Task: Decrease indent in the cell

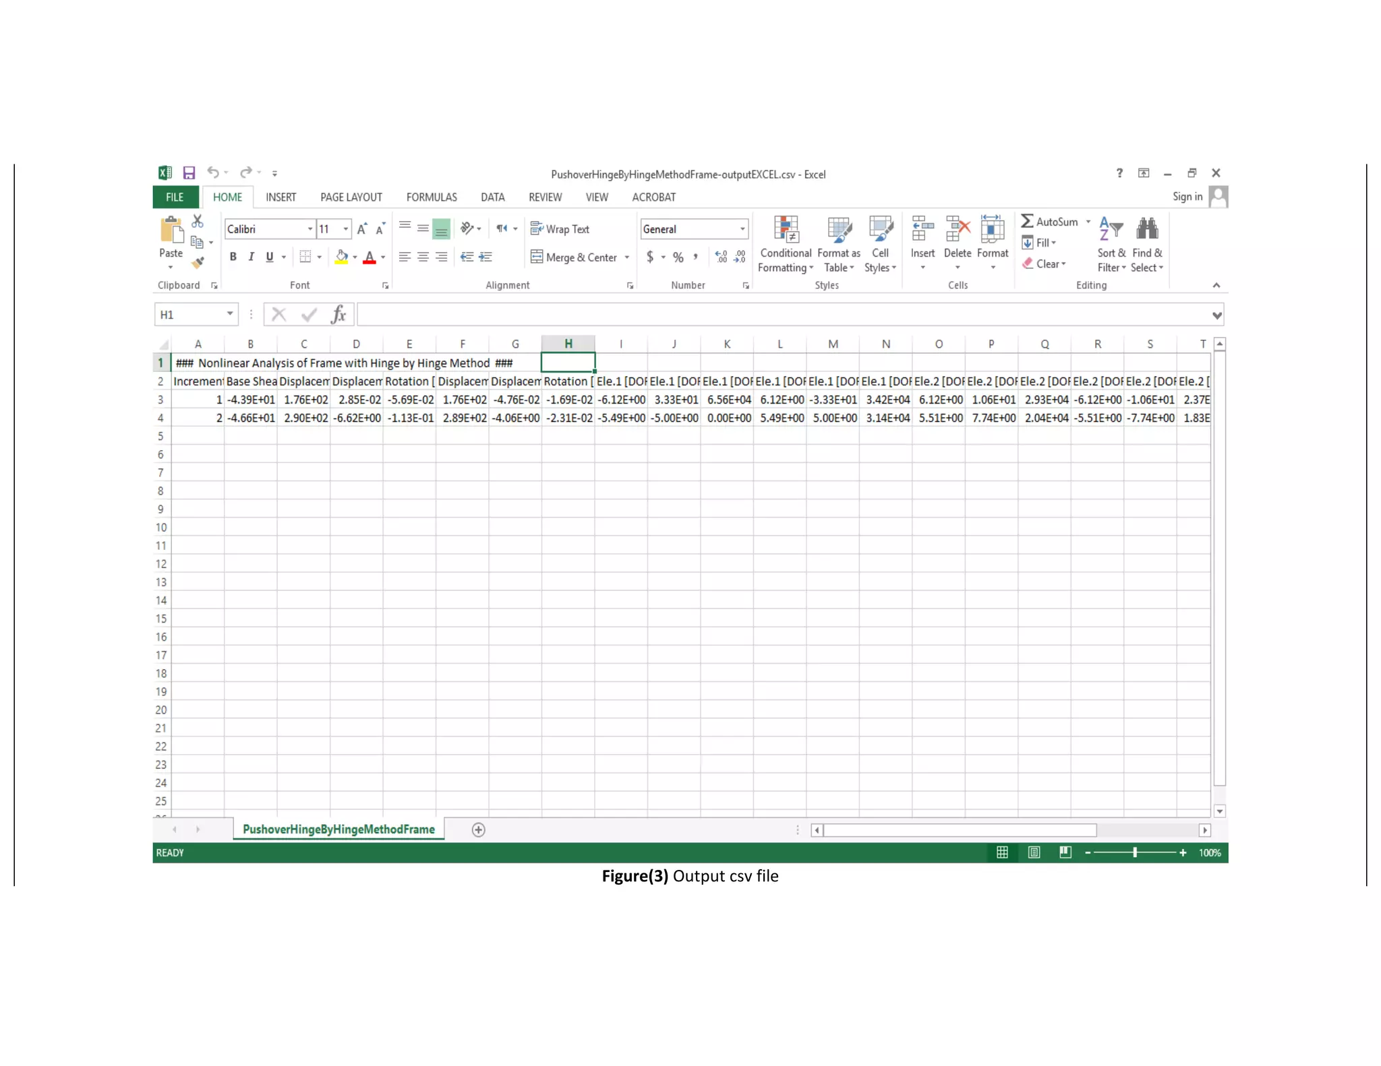Action: 467,257
